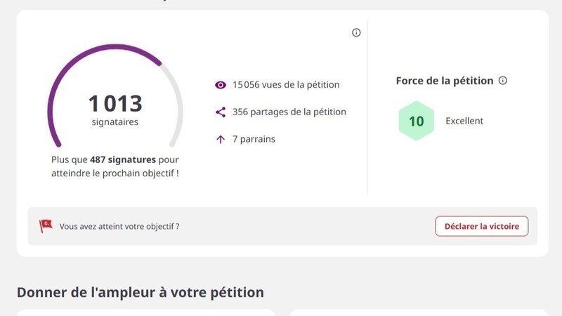562x316 pixels.
Task: Click the eye icon for petition views
Action: coord(221,85)
